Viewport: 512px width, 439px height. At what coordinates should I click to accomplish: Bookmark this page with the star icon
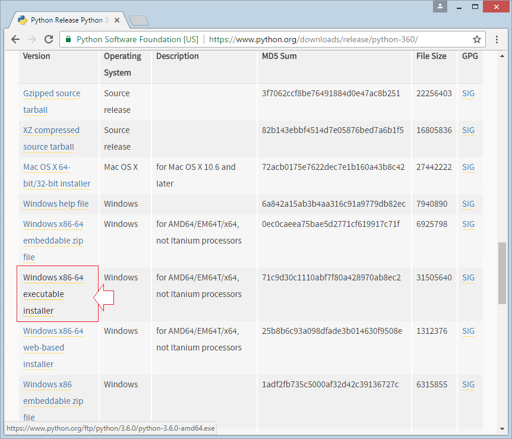point(477,40)
